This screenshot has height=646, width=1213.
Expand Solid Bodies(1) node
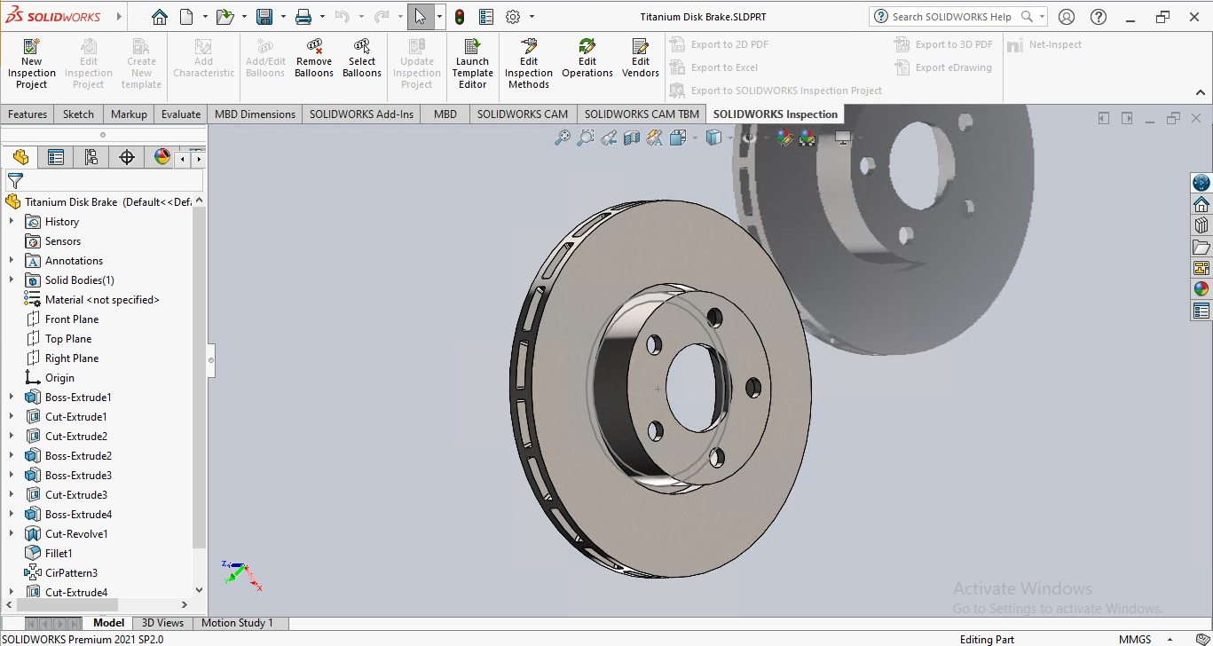coord(12,280)
